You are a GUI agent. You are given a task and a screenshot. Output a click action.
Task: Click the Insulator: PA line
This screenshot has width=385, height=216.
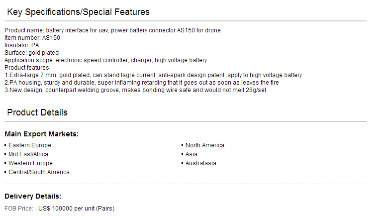[21, 45]
